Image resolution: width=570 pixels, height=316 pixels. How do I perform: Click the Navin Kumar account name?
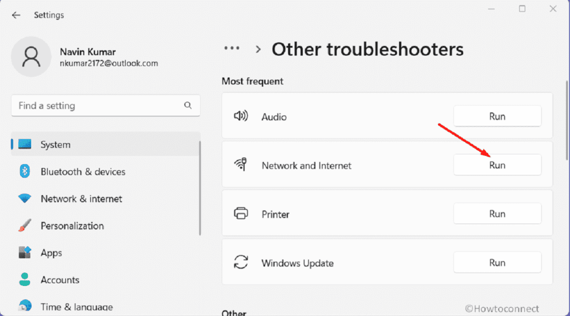(x=87, y=52)
